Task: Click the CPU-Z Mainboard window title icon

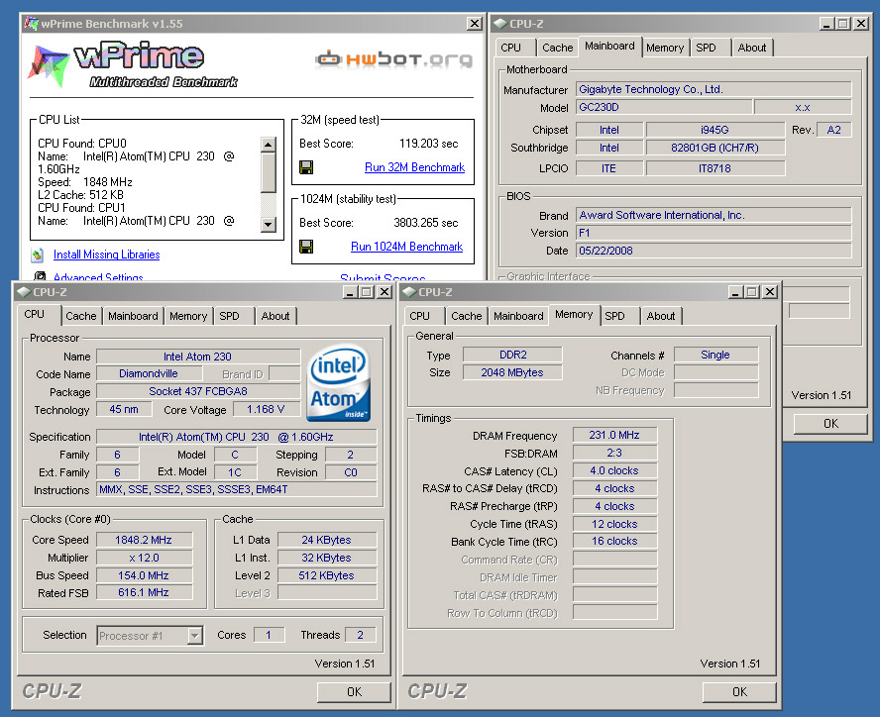Action: pos(500,24)
